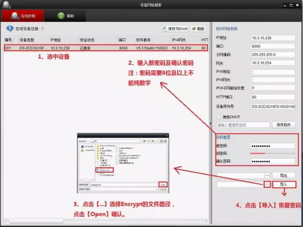Image resolution: width=303 pixels, height=227 pixels.
Task: Click the 确认密码 (confirm password) field
Action: coord(272,161)
